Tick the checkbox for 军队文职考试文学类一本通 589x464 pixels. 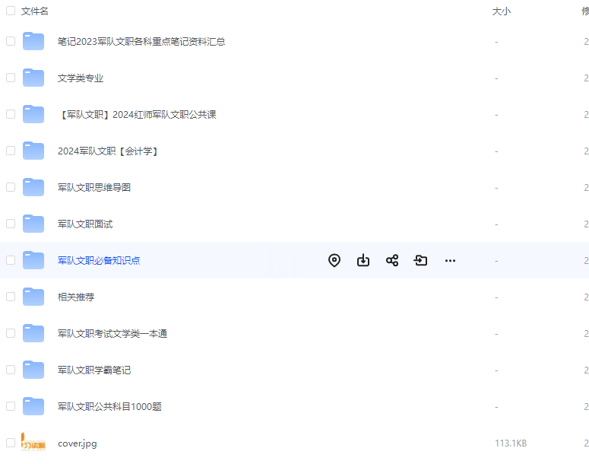11,332
